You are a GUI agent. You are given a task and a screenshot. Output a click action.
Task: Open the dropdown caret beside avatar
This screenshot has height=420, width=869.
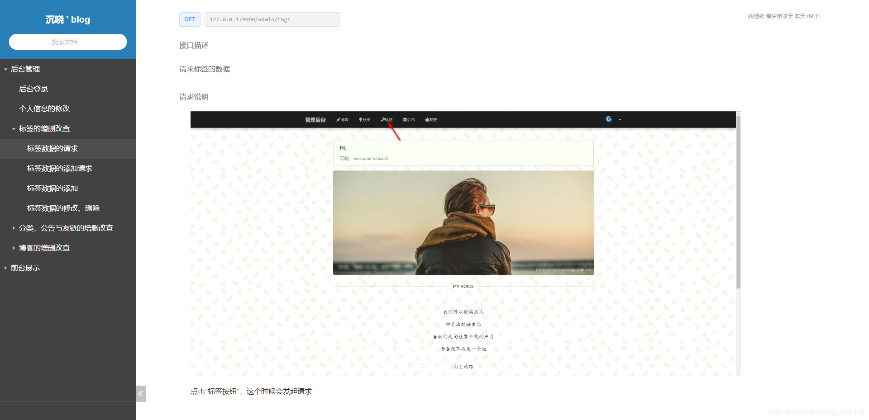(x=620, y=120)
